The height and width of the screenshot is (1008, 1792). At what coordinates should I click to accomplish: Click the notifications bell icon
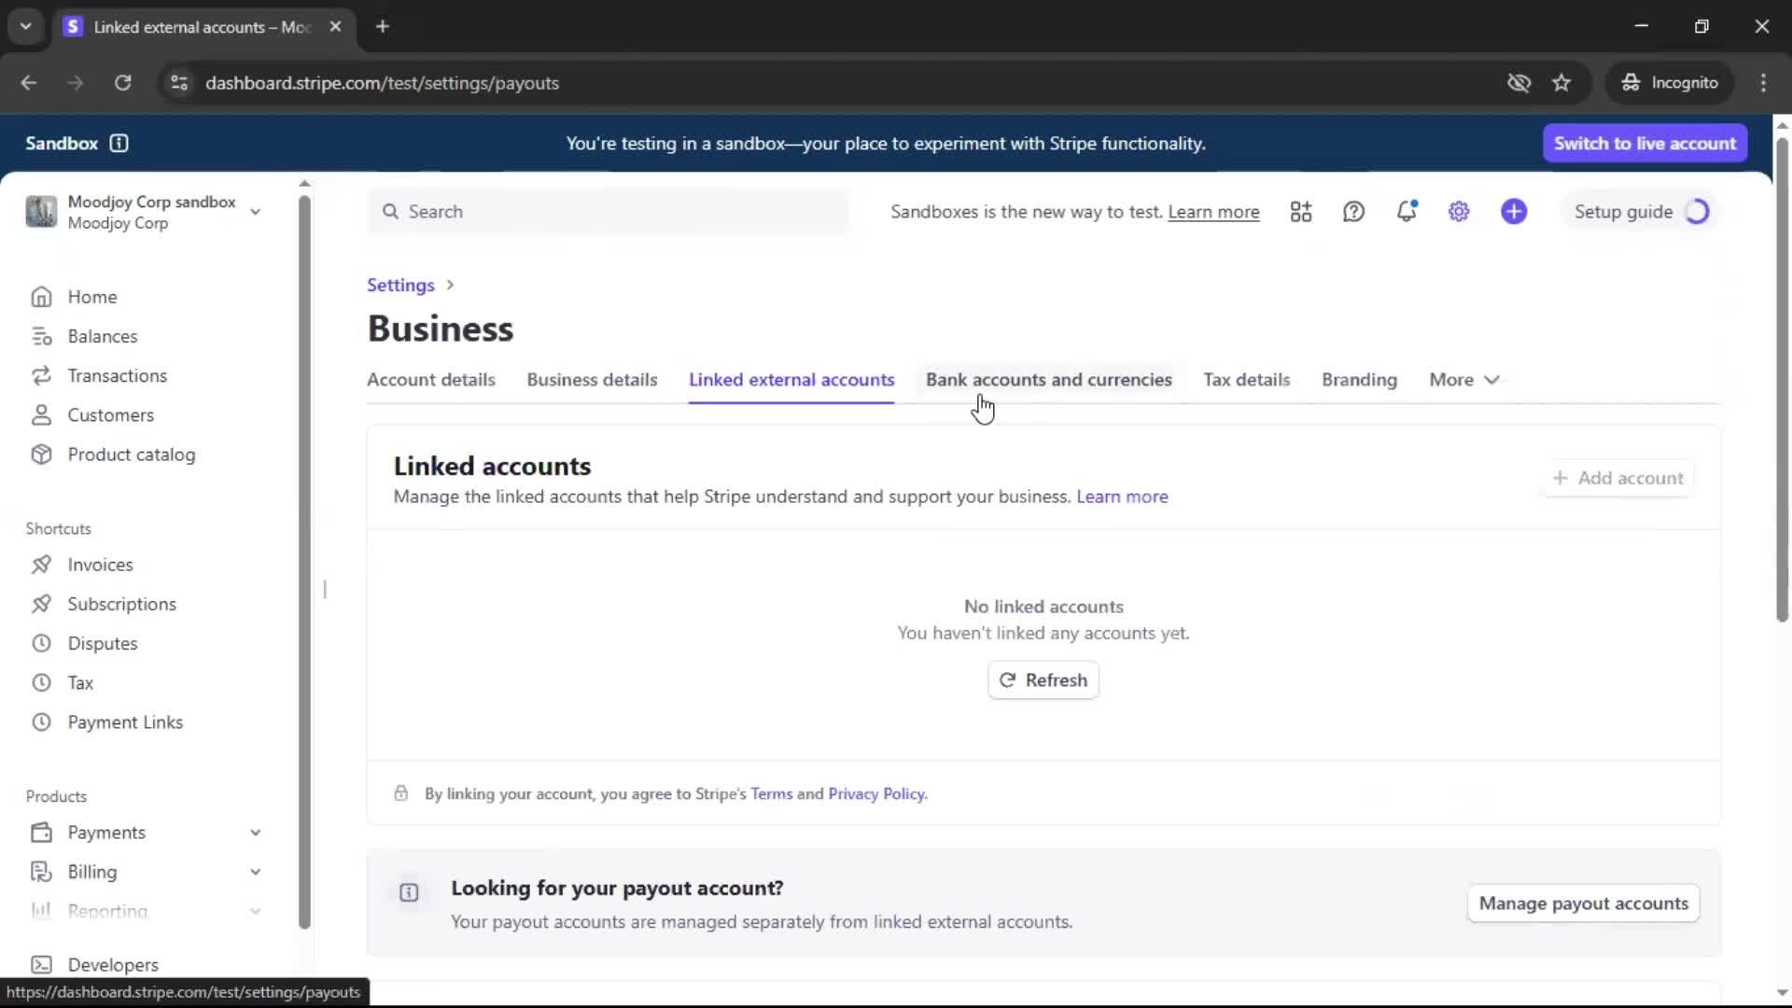1407,212
